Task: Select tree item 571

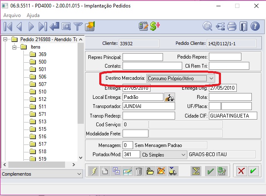Action: (x=43, y=114)
